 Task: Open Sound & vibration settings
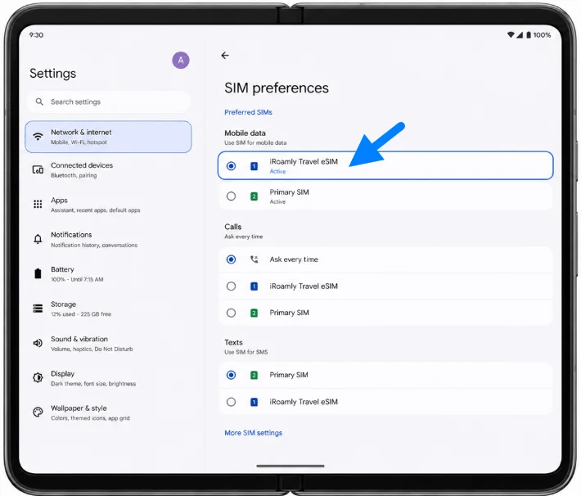(108, 344)
